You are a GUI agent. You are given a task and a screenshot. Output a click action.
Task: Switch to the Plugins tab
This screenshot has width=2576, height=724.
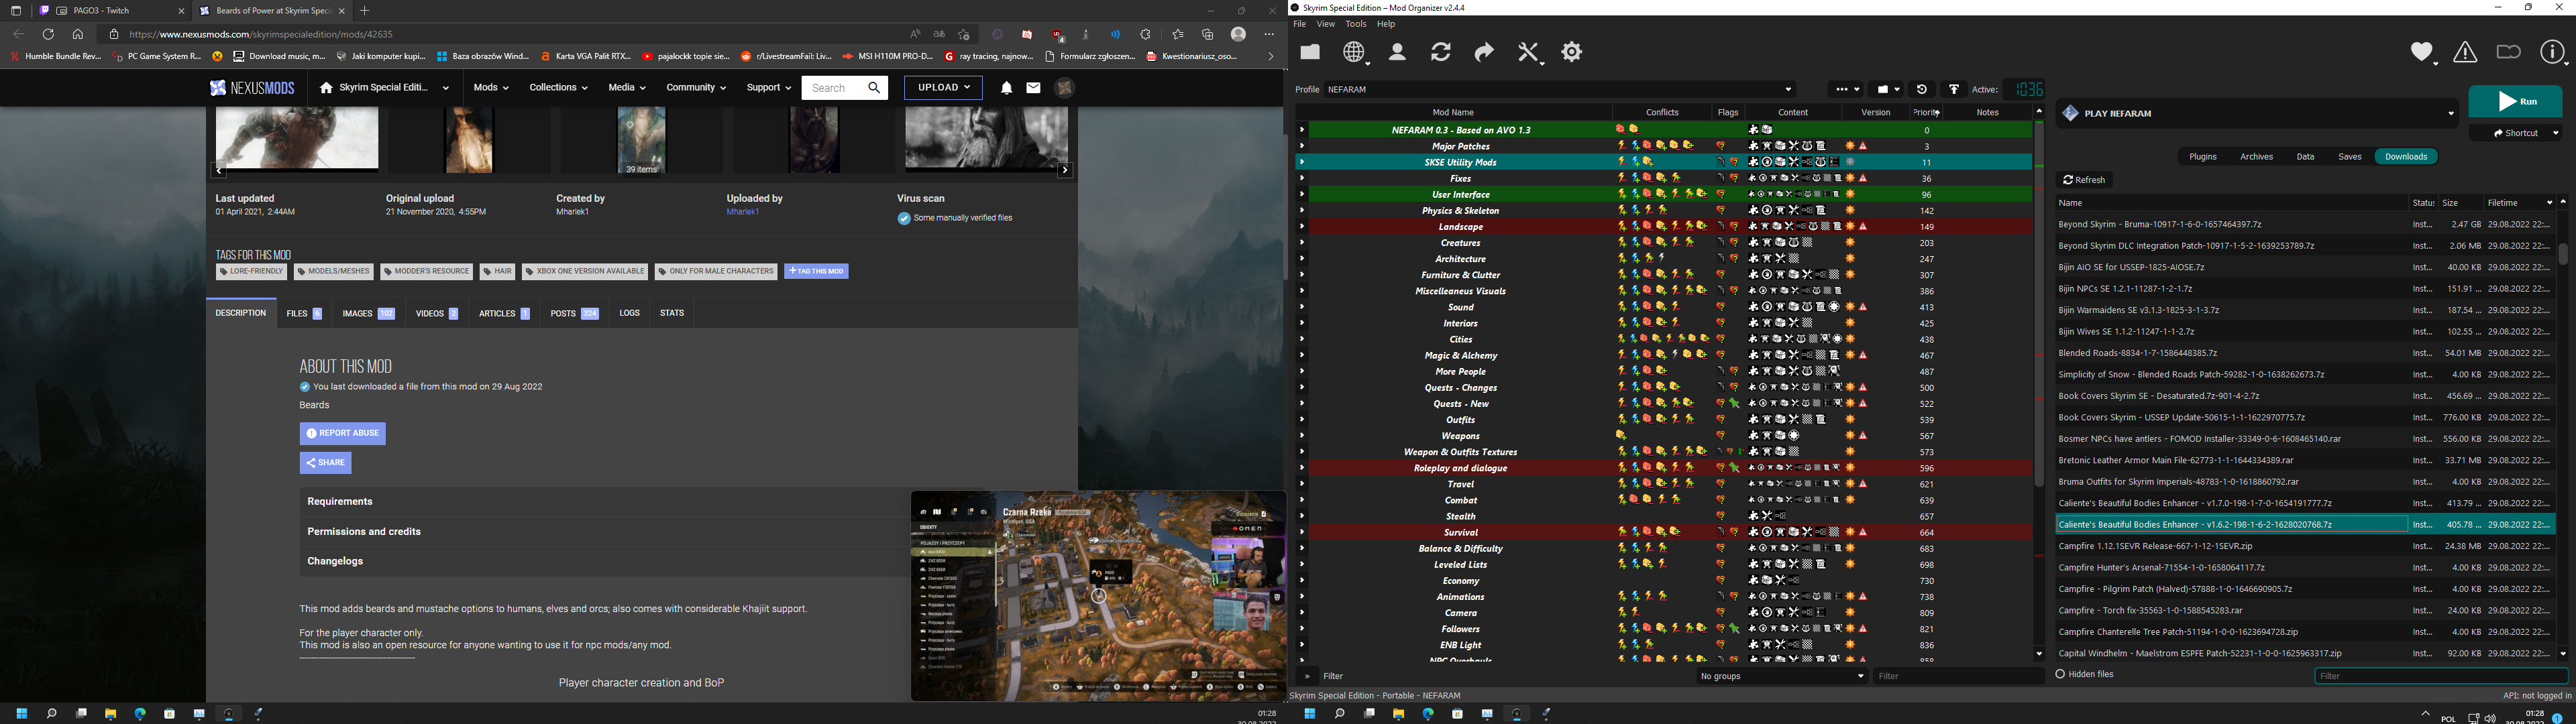tap(2202, 156)
